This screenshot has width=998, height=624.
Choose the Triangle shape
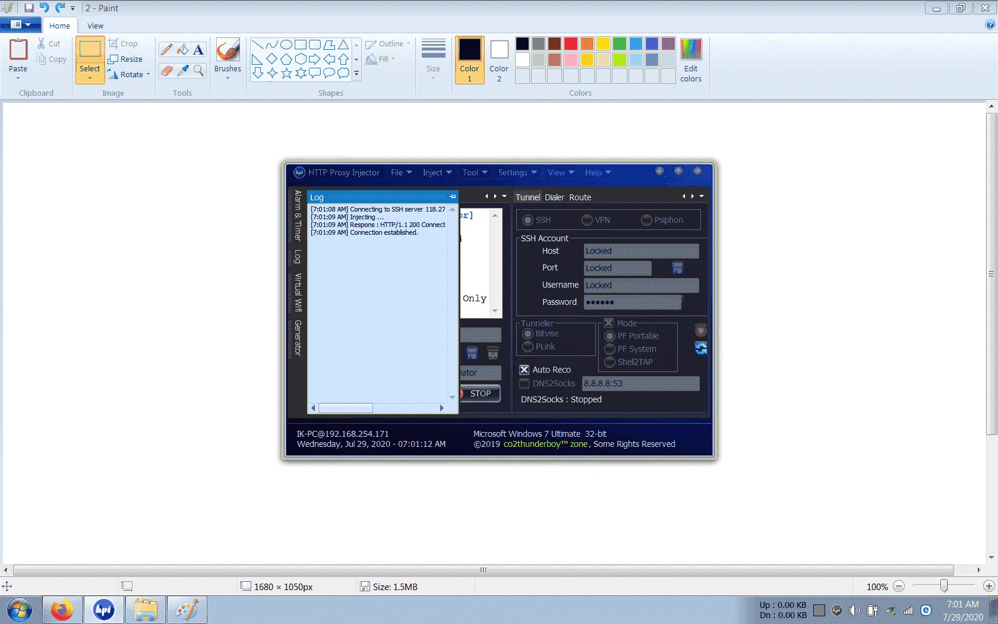tap(343, 45)
